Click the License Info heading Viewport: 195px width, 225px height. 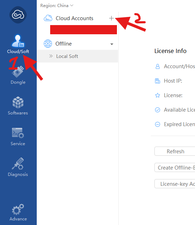click(171, 51)
